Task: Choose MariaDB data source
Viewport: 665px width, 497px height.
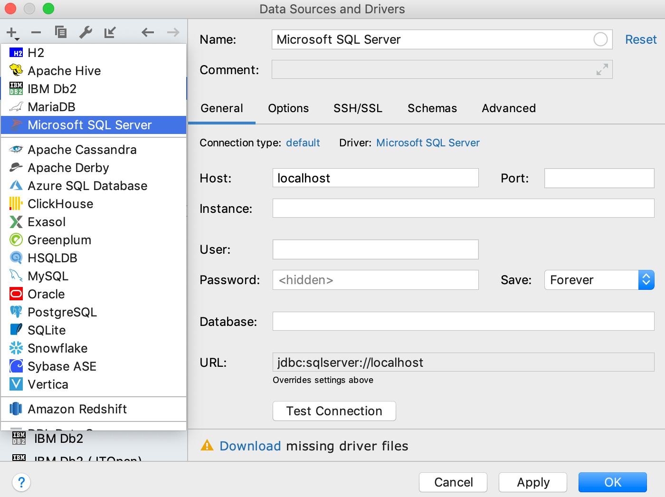Action: click(x=94, y=107)
